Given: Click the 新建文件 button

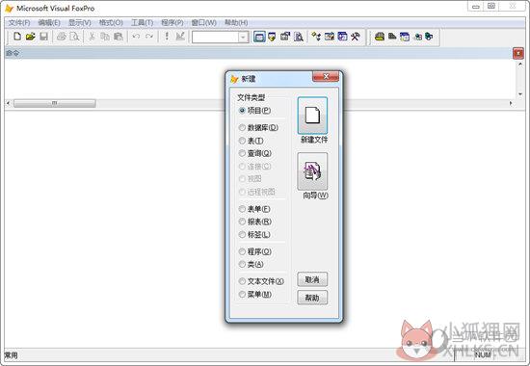Looking at the screenshot, I should click(312, 116).
